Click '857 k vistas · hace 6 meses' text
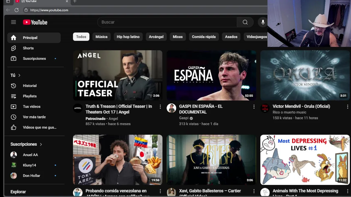The width and height of the screenshot is (351, 197). pyautogui.click(x=108, y=124)
